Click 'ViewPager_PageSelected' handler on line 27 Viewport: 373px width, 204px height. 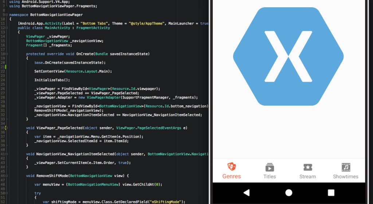click(x=114, y=93)
